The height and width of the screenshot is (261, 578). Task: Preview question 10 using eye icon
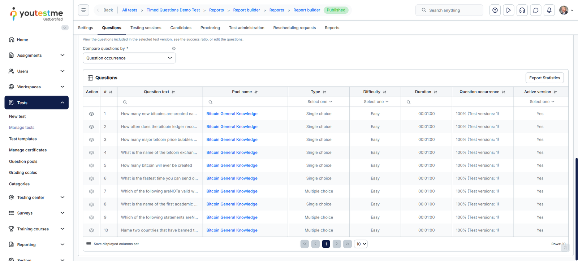[x=91, y=230]
